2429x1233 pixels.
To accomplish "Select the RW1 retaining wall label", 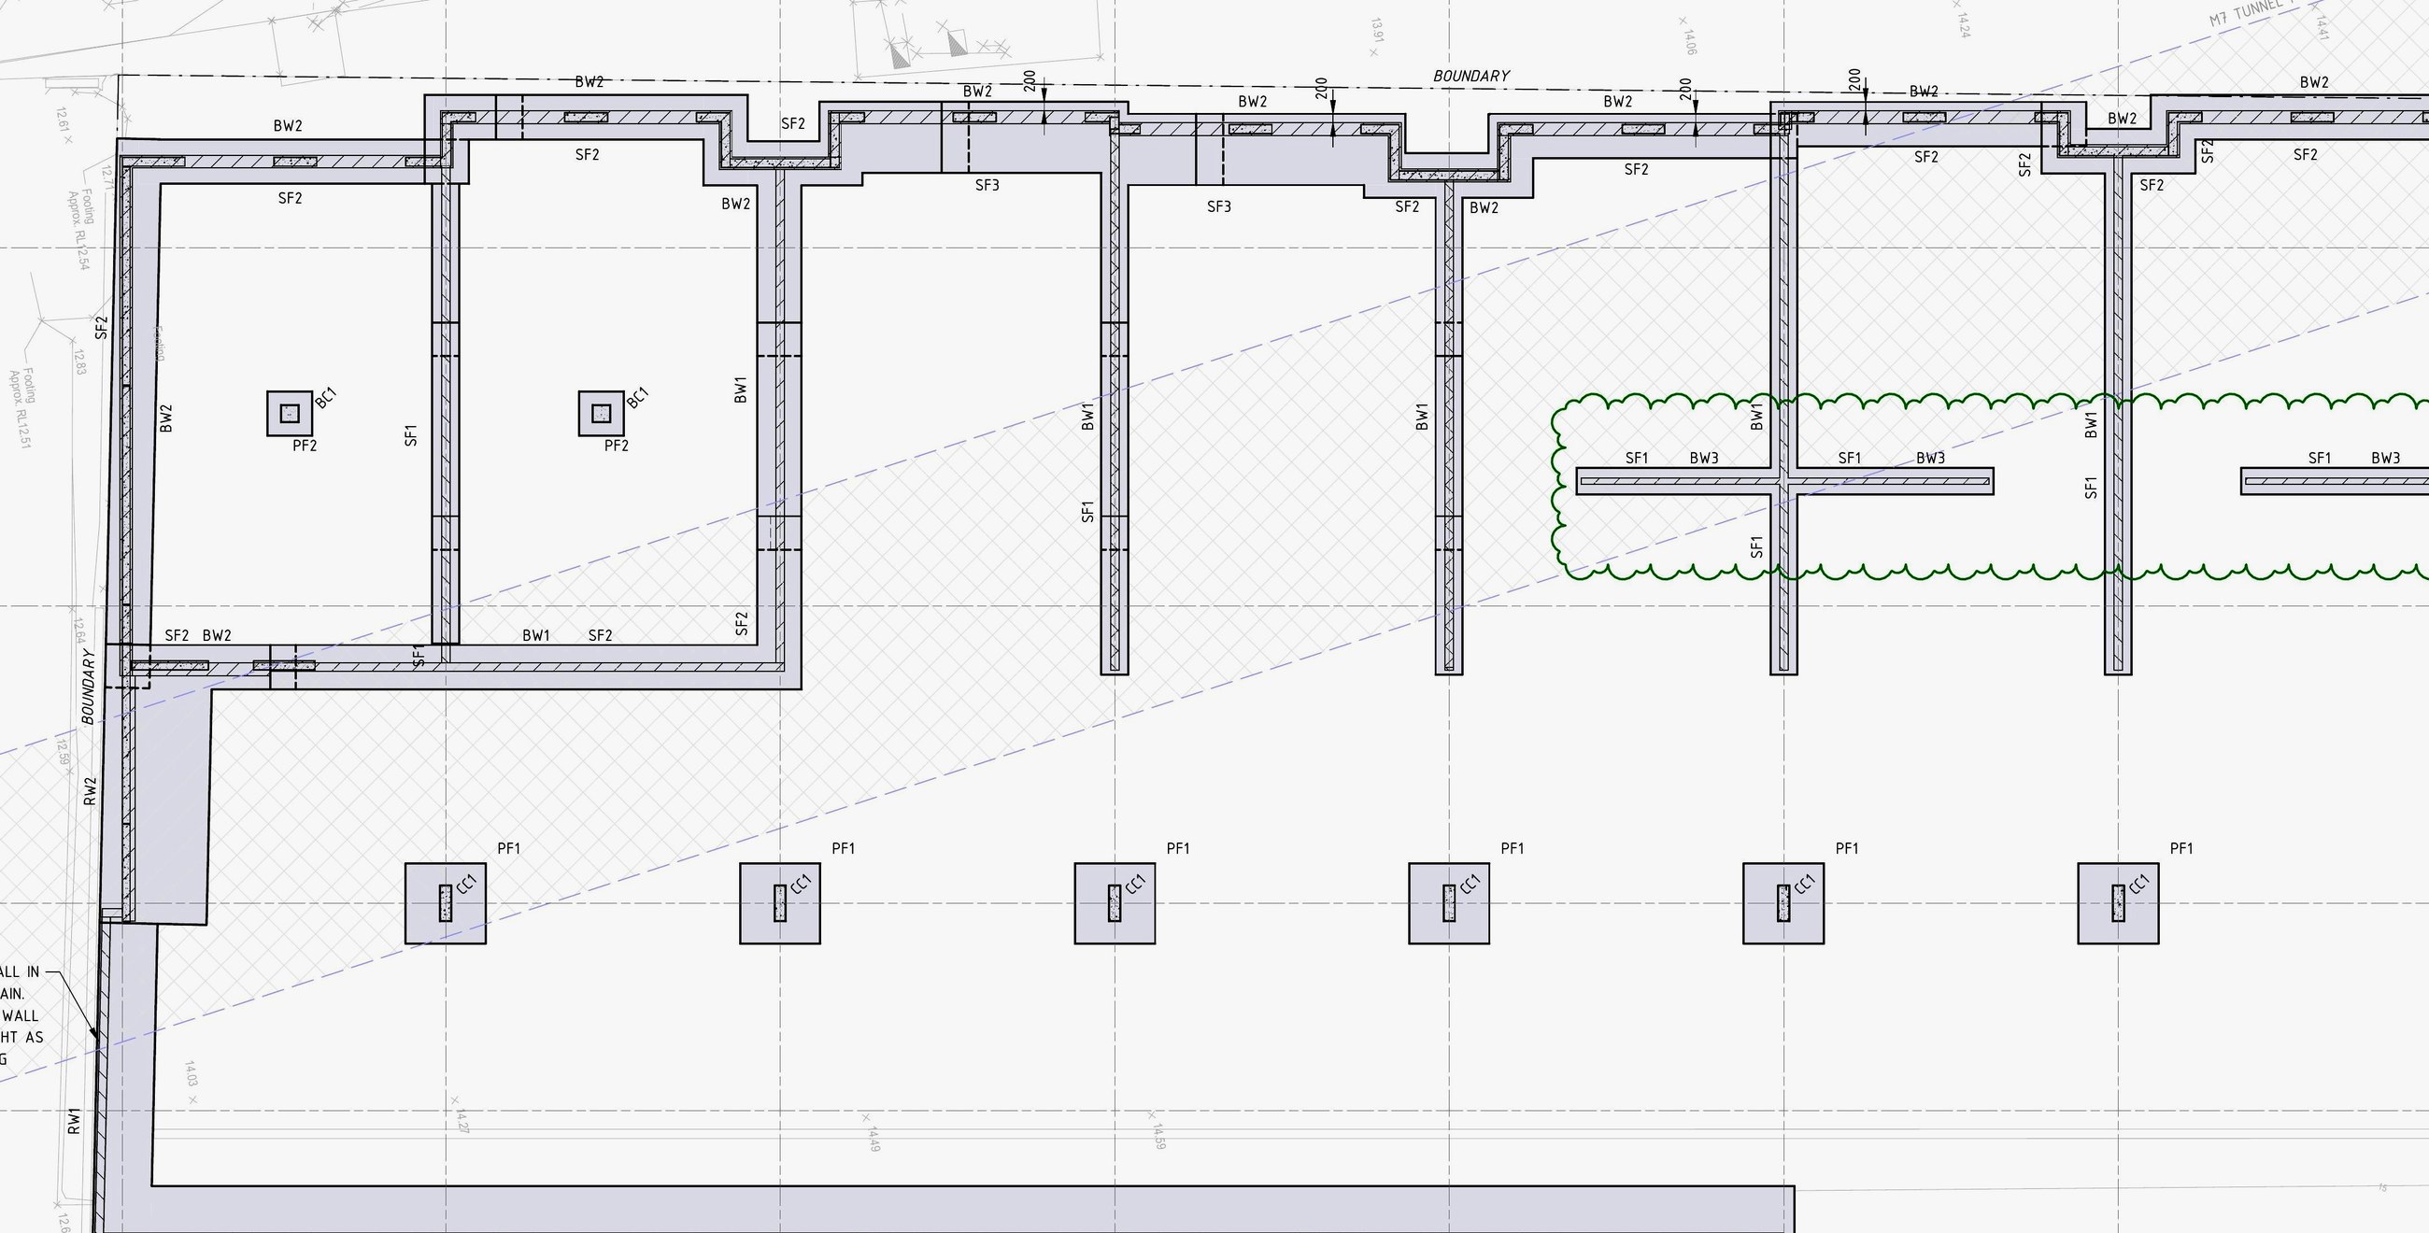I will (74, 1121).
